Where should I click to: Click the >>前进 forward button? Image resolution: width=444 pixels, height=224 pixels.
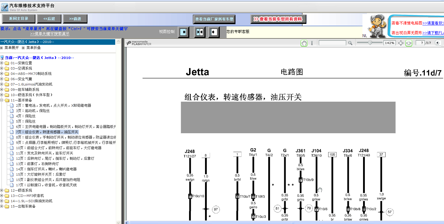(75, 19)
